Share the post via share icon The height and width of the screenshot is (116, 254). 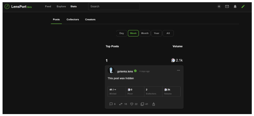[153, 104]
